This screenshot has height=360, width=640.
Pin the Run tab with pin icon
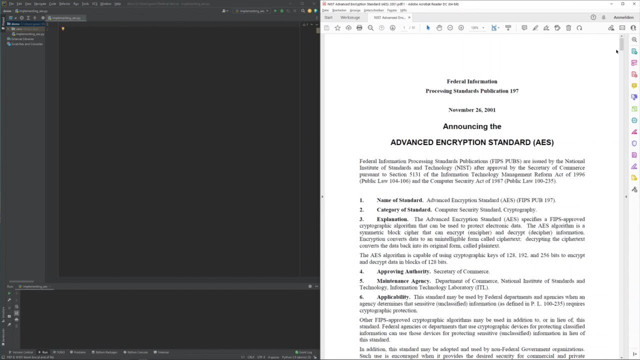point(9,325)
